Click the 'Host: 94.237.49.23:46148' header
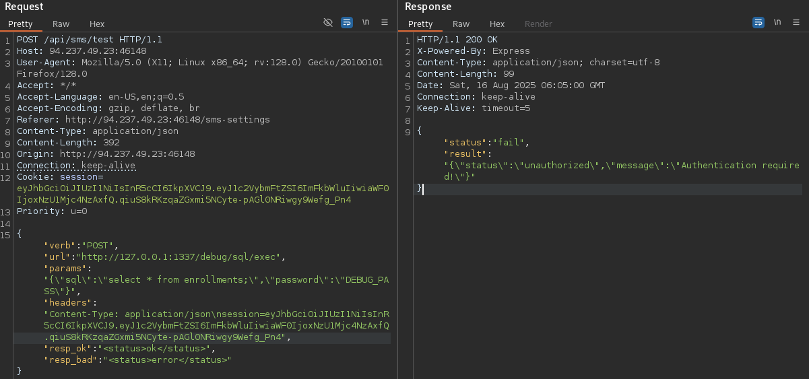This screenshot has width=809, height=379. 82,51
